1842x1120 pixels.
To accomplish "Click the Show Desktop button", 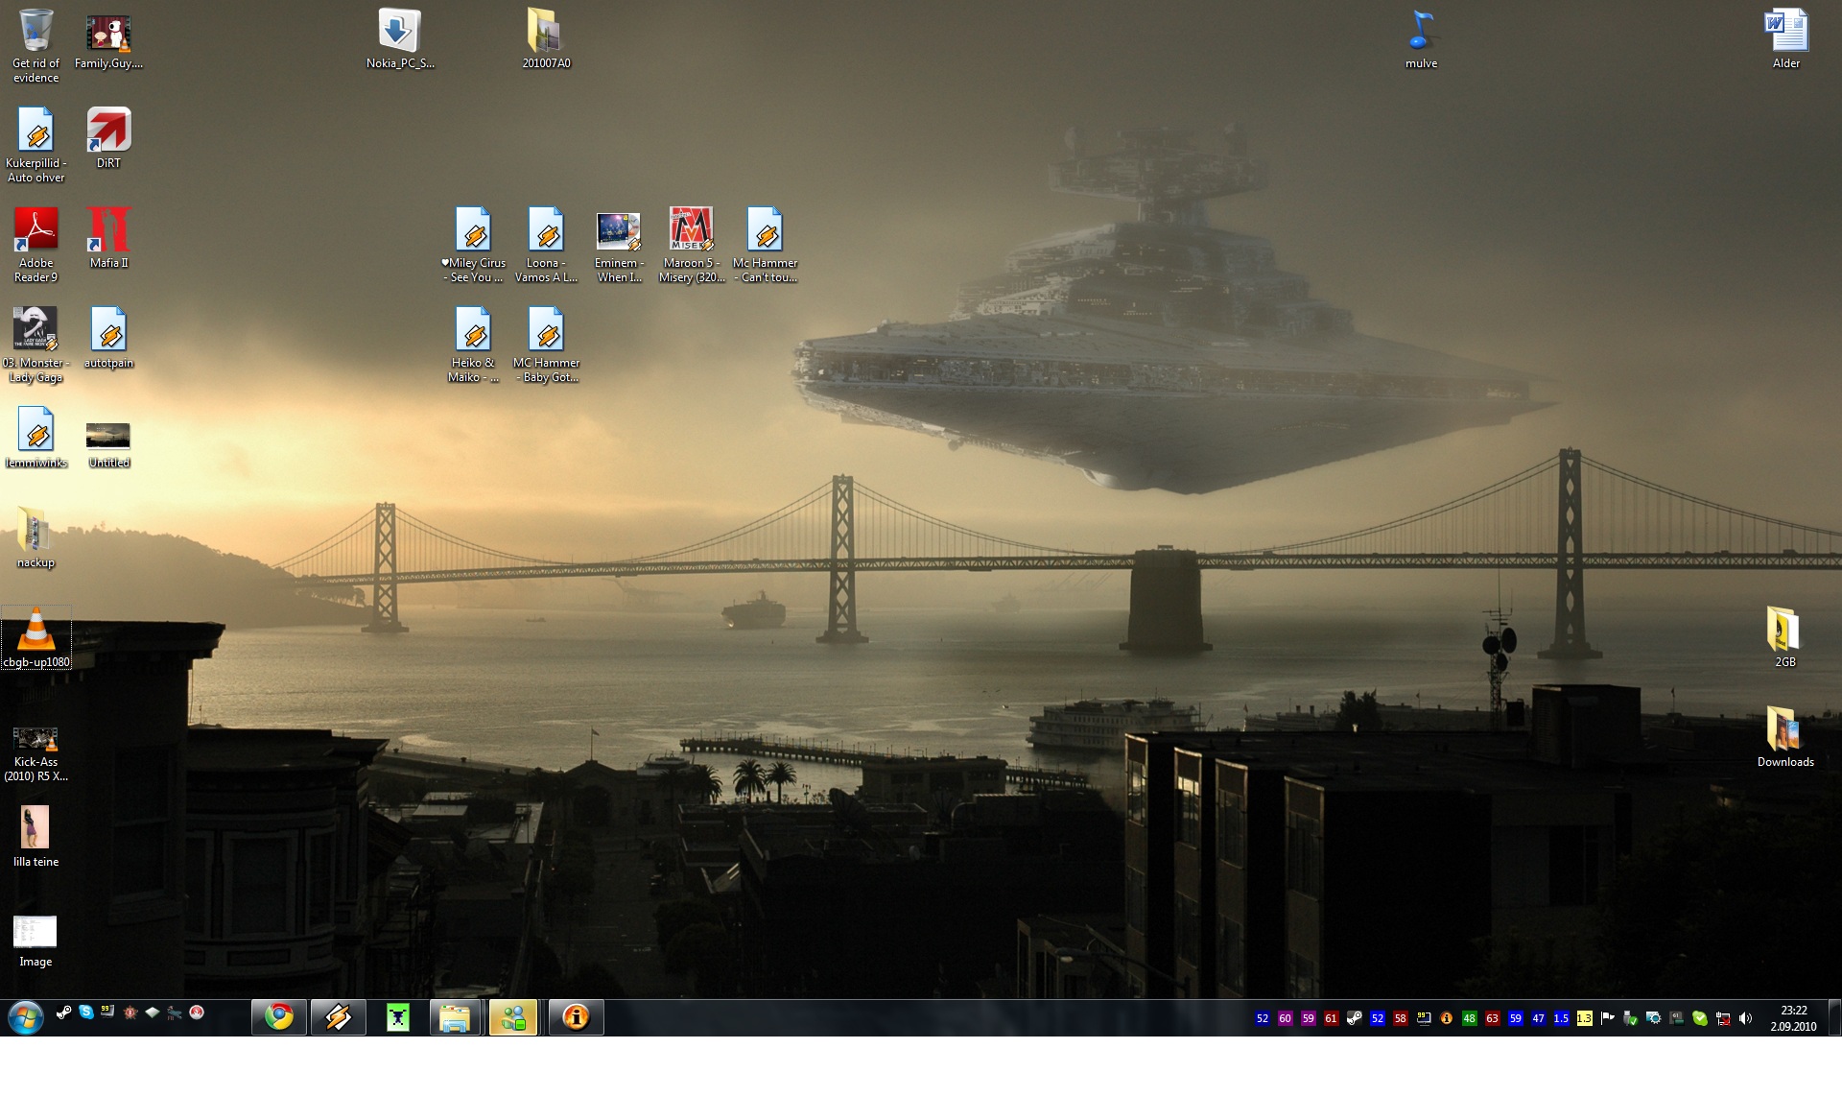I will [x=1834, y=1017].
